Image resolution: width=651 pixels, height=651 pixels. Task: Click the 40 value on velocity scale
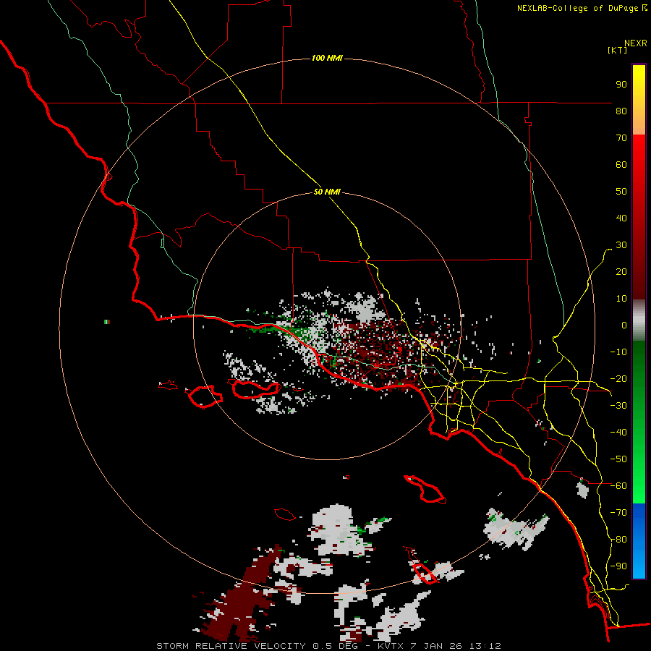pos(621,218)
